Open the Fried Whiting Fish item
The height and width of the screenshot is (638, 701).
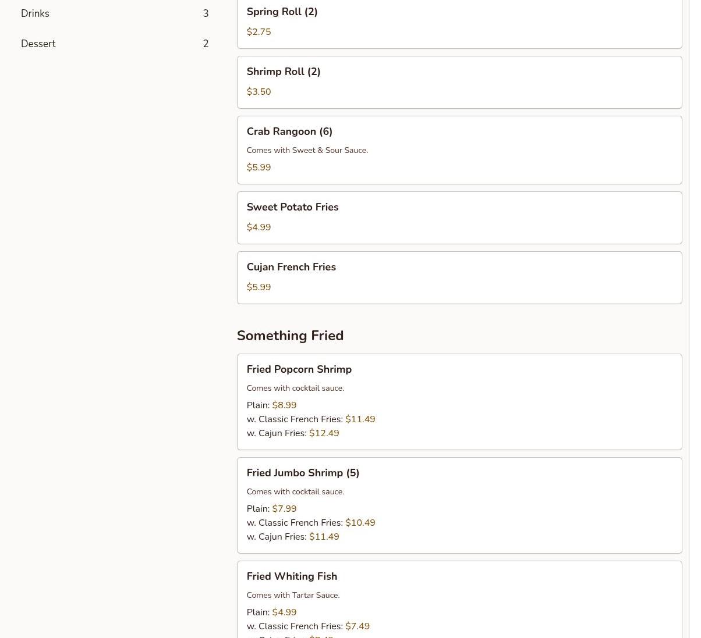coord(292,576)
